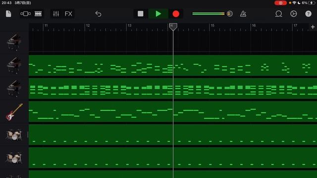Screen dimensions: 317x178
Task: Select the second grand piano track header
Action: point(14,65)
